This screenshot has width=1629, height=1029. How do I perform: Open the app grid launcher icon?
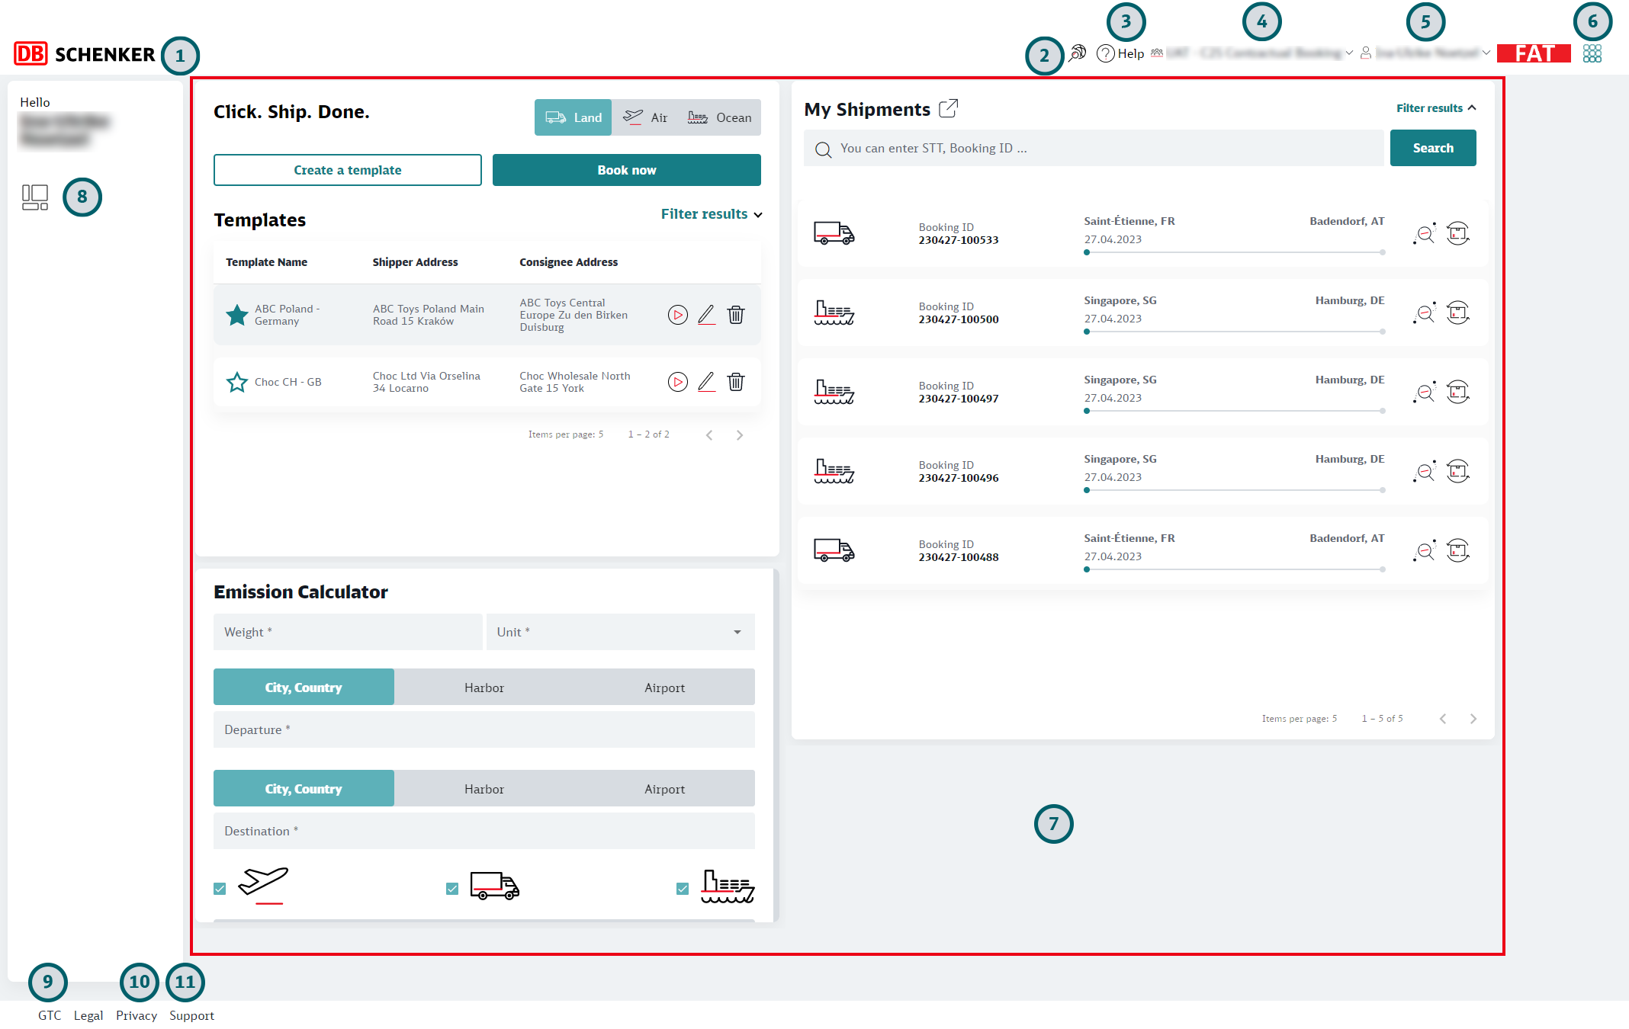pyautogui.click(x=1592, y=53)
